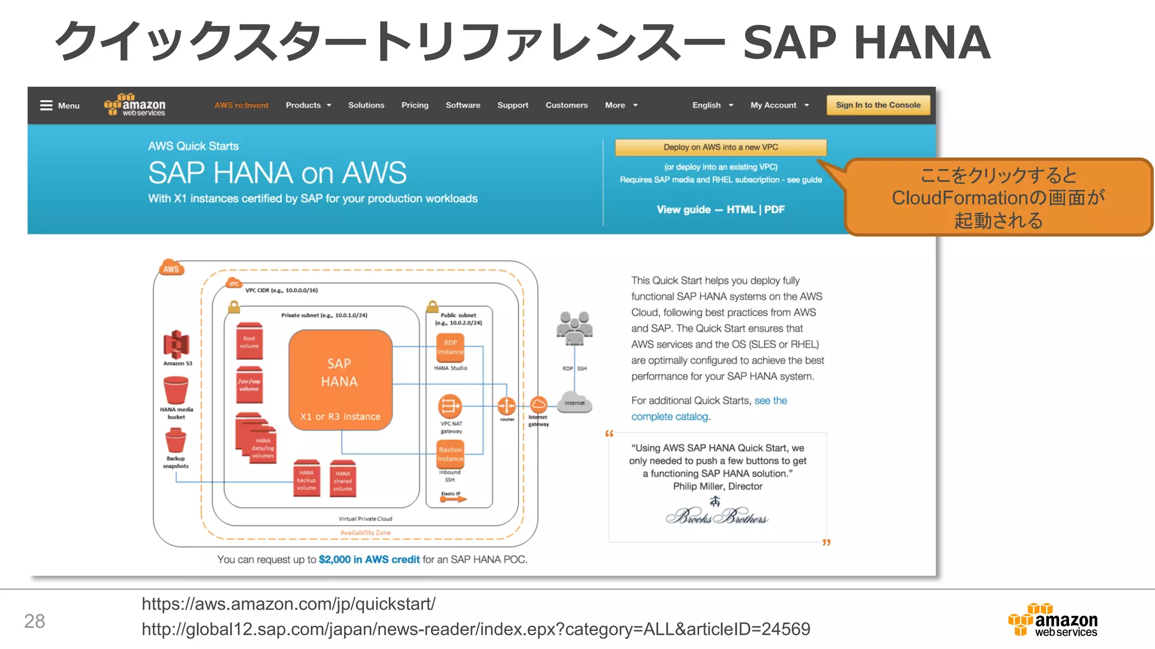The width and height of the screenshot is (1155, 649).
Task: Click the HANA backup volume icon
Action: (x=307, y=479)
